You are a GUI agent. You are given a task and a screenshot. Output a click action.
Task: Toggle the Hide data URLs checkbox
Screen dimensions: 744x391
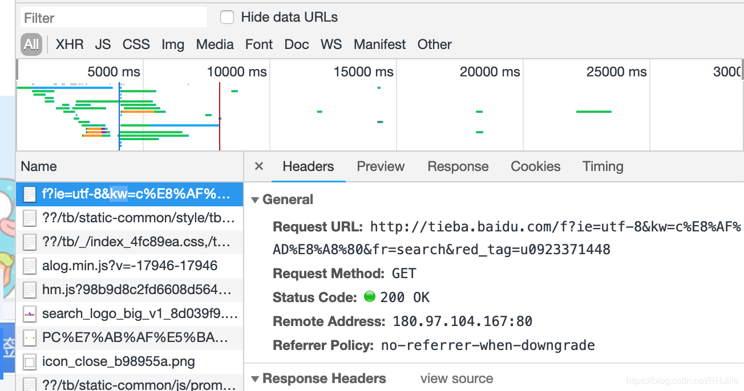coord(227,18)
